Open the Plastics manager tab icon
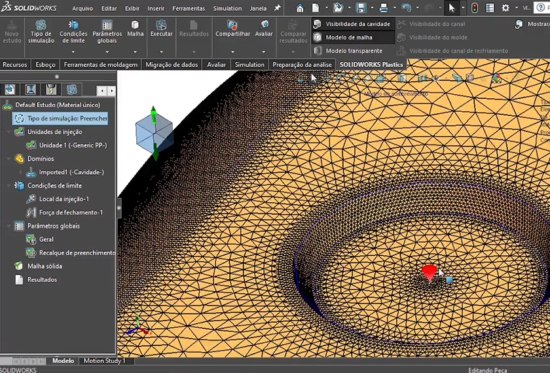This screenshot has width=550, height=373. tap(72, 90)
